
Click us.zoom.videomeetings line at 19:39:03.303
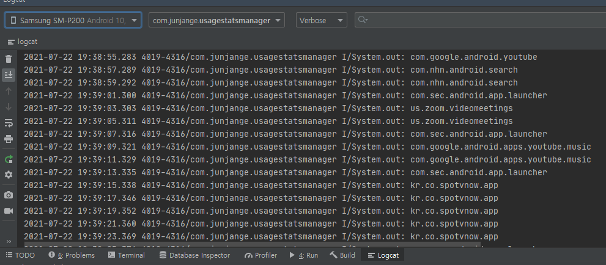click(268, 109)
